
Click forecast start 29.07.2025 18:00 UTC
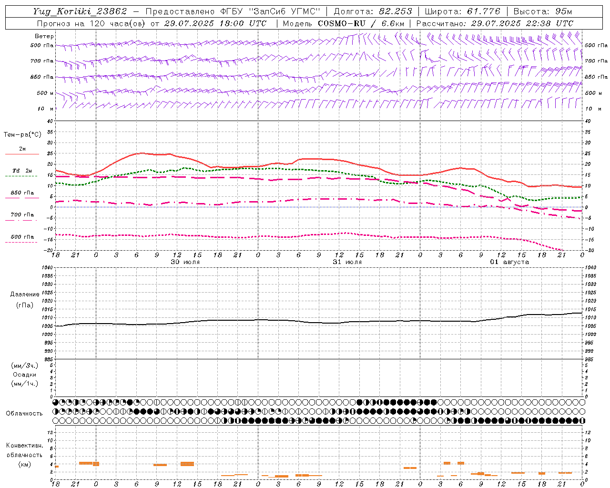(x=215, y=23)
